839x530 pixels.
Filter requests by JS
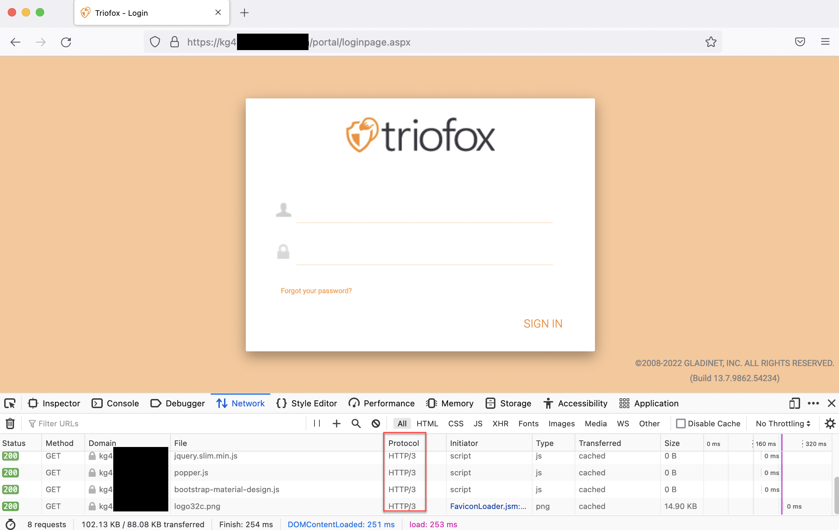click(478, 424)
